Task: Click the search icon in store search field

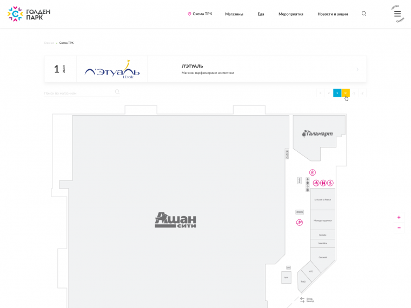Action: (117, 92)
